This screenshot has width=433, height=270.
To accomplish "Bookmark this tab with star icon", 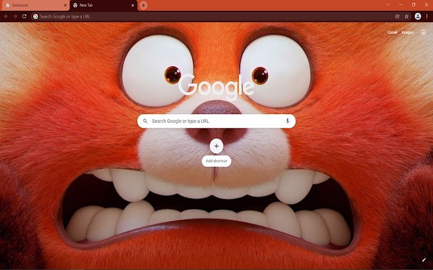I will pyautogui.click(x=407, y=16).
